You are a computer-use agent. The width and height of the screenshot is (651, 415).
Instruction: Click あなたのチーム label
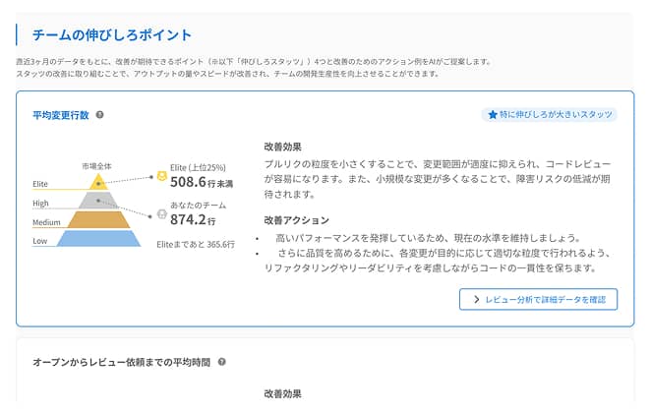pyautogui.click(x=198, y=205)
